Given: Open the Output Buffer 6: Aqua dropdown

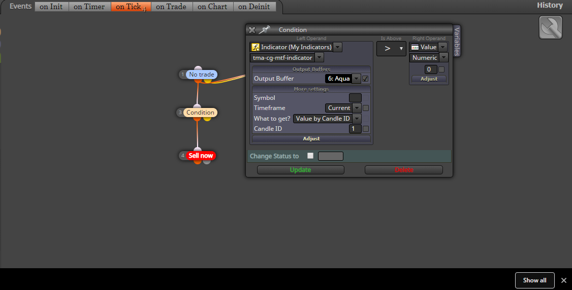Looking at the screenshot, I should pyautogui.click(x=357, y=79).
